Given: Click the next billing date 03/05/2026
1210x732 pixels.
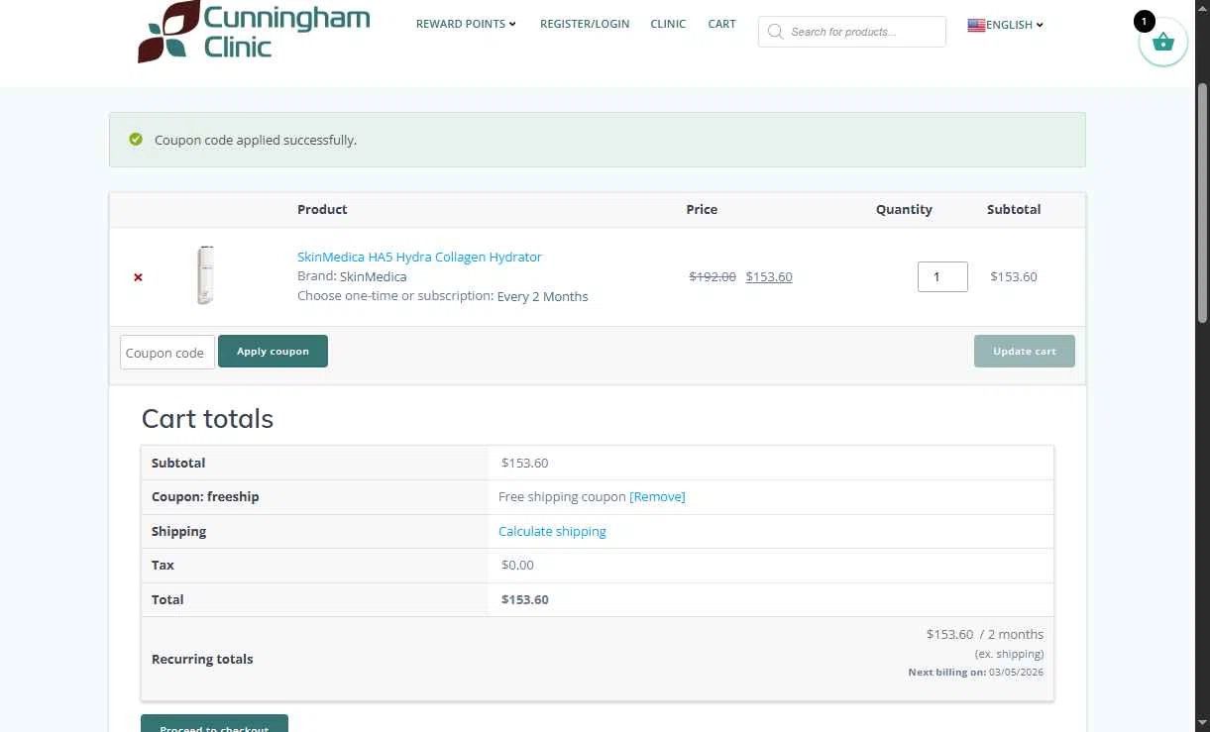Looking at the screenshot, I should pyautogui.click(x=1016, y=673).
